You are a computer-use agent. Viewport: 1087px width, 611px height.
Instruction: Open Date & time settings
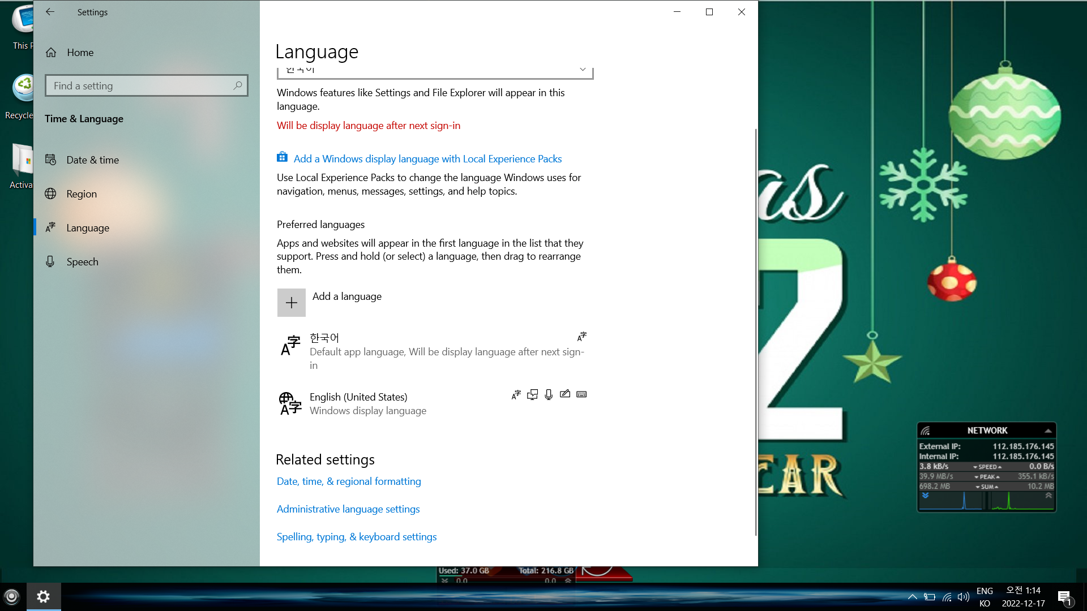coord(147,160)
